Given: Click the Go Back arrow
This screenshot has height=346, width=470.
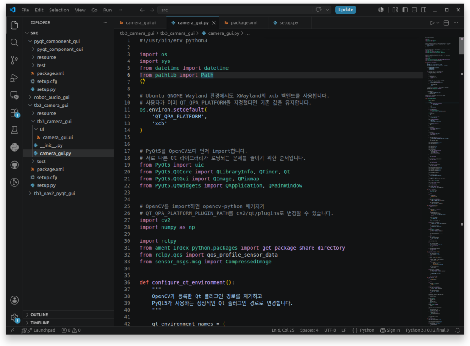Looking at the screenshot, I should (x=142, y=10).
